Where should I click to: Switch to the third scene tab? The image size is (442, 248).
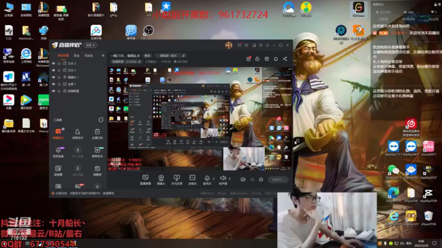click(x=88, y=56)
